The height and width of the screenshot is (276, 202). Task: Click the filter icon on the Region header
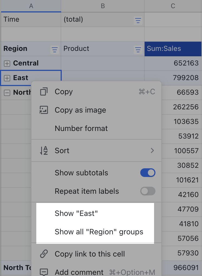[54, 50]
